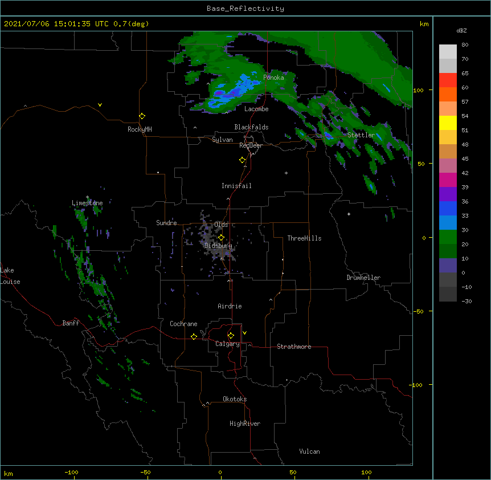Click the km unit label at bottom left

(x=9, y=474)
